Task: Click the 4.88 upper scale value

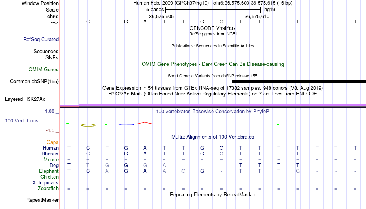Action: pos(49,111)
